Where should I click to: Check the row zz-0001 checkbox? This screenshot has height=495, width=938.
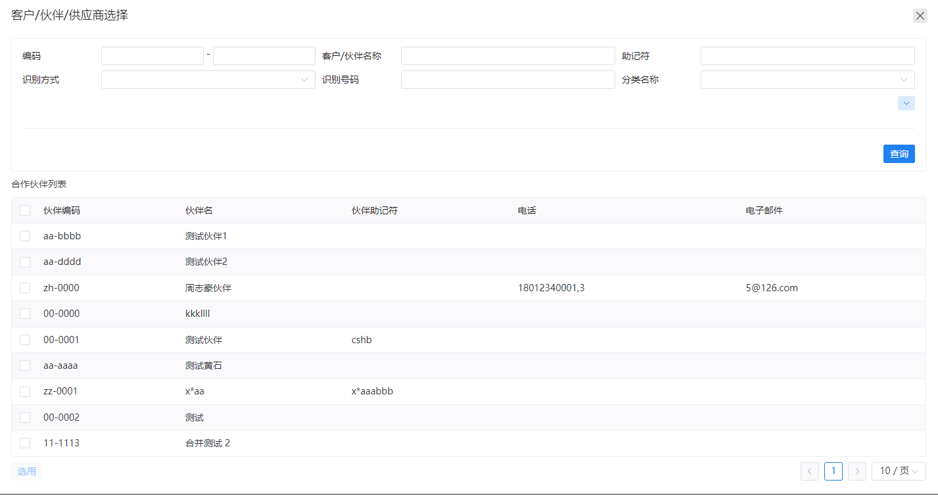pos(25,392)
